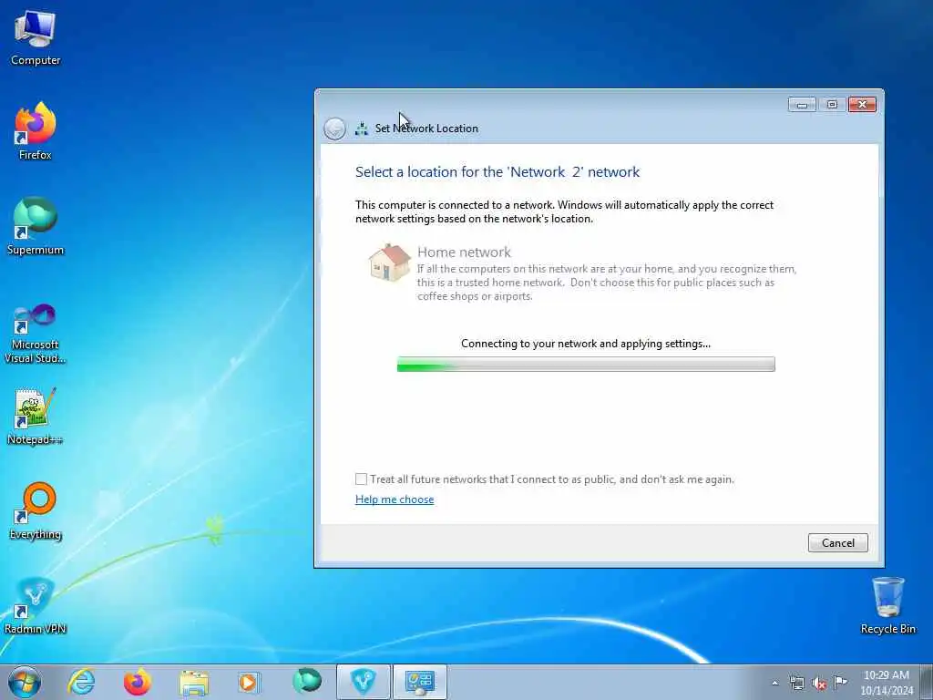
Task: Click 'Connecting to your network and applying settings...' text
Action: [586, 344]
